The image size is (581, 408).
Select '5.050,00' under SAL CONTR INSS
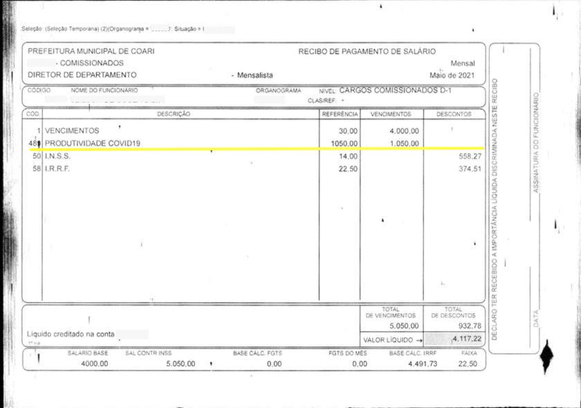tap(181, 364)
